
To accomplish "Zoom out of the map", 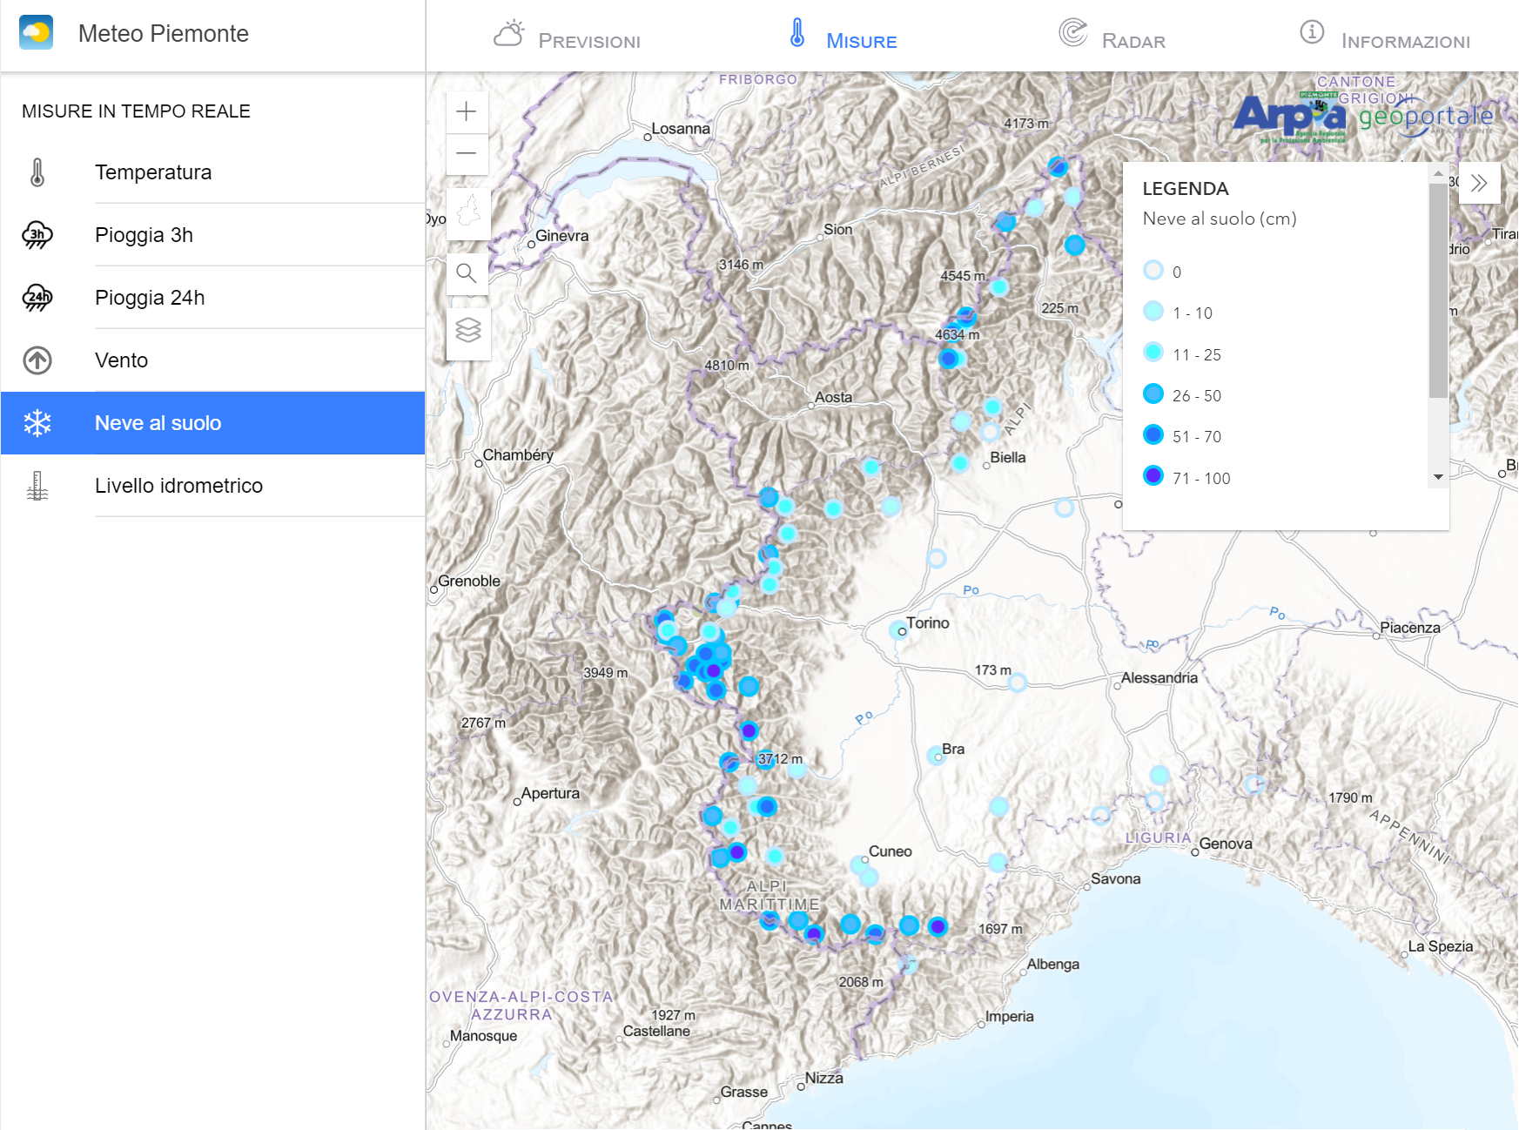I will coord(467,153).
